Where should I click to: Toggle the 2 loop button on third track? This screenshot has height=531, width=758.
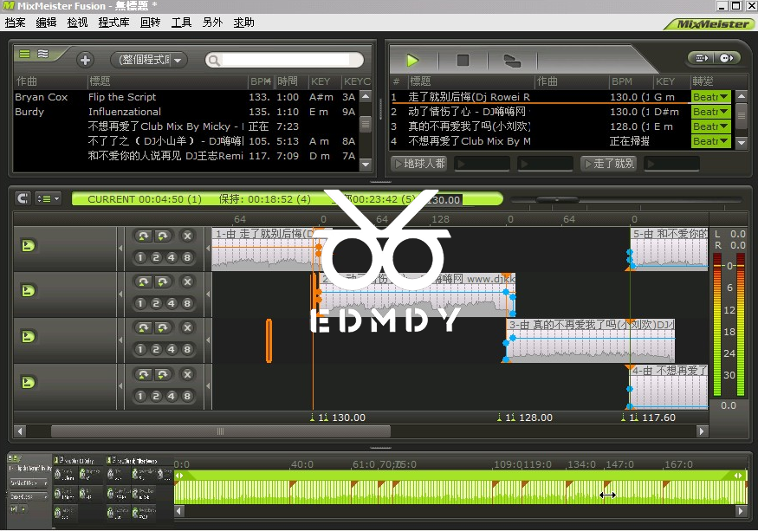[156, 350]
